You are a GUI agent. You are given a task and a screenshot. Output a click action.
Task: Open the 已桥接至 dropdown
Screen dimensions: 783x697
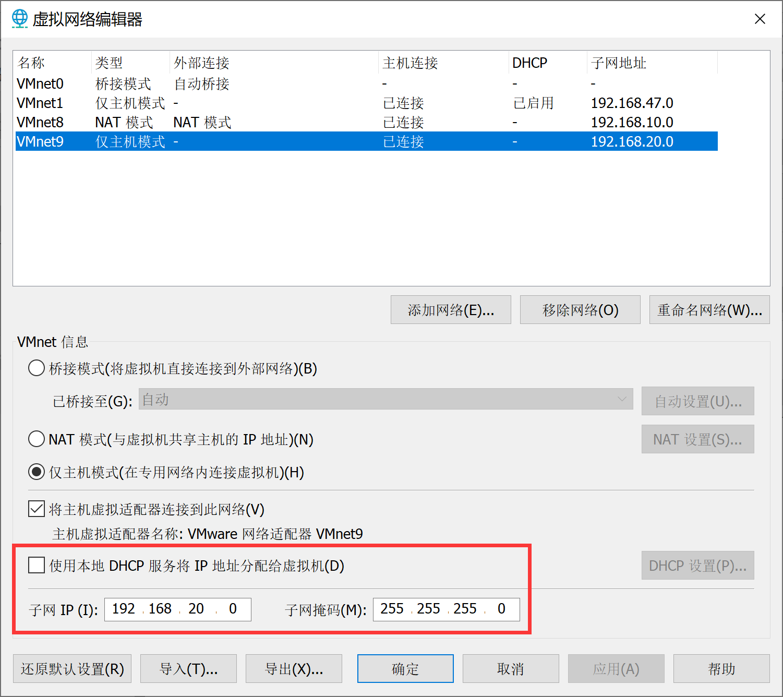(386, 399)
